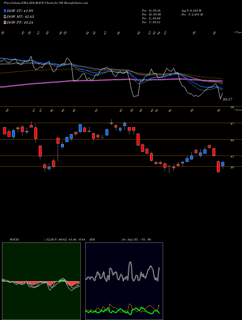Click the magenta DOW PT legend swatch
The width and height of the screenshot is (242, 320).
pos(5,22)
